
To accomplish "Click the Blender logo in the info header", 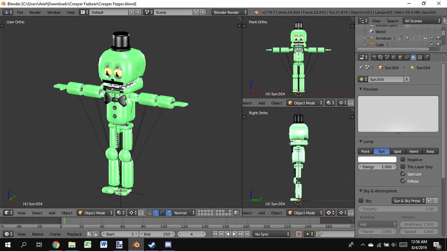I will [x=256, y=12].
